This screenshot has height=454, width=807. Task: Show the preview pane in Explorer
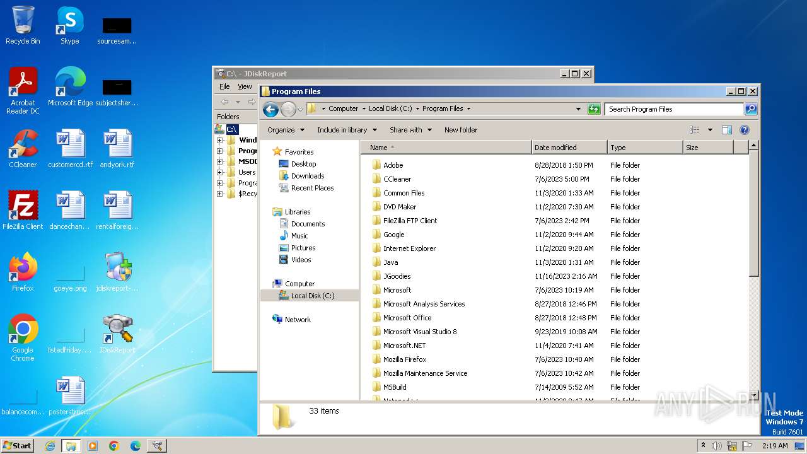coord(726,130)
